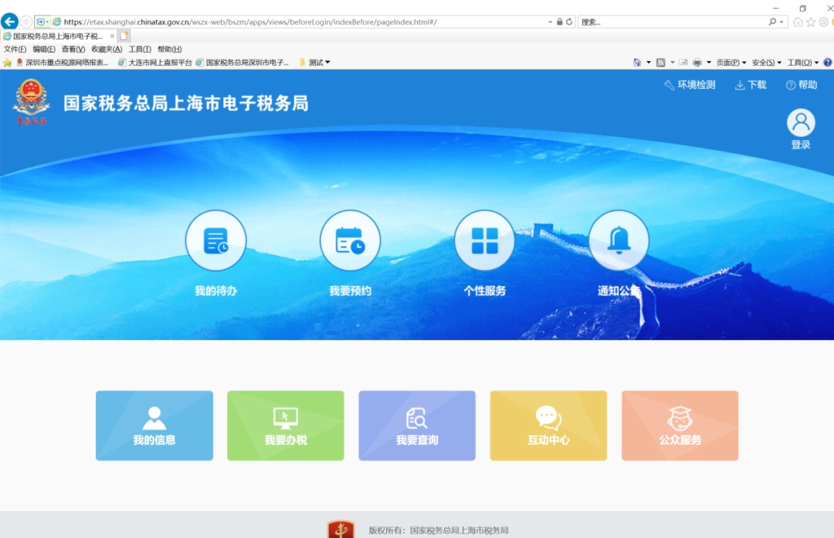Click the 我的待办 circular icon

(215, 241)
